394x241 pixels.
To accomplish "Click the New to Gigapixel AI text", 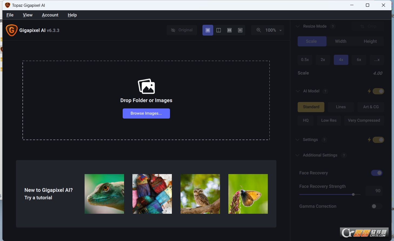I will point(49,190).
